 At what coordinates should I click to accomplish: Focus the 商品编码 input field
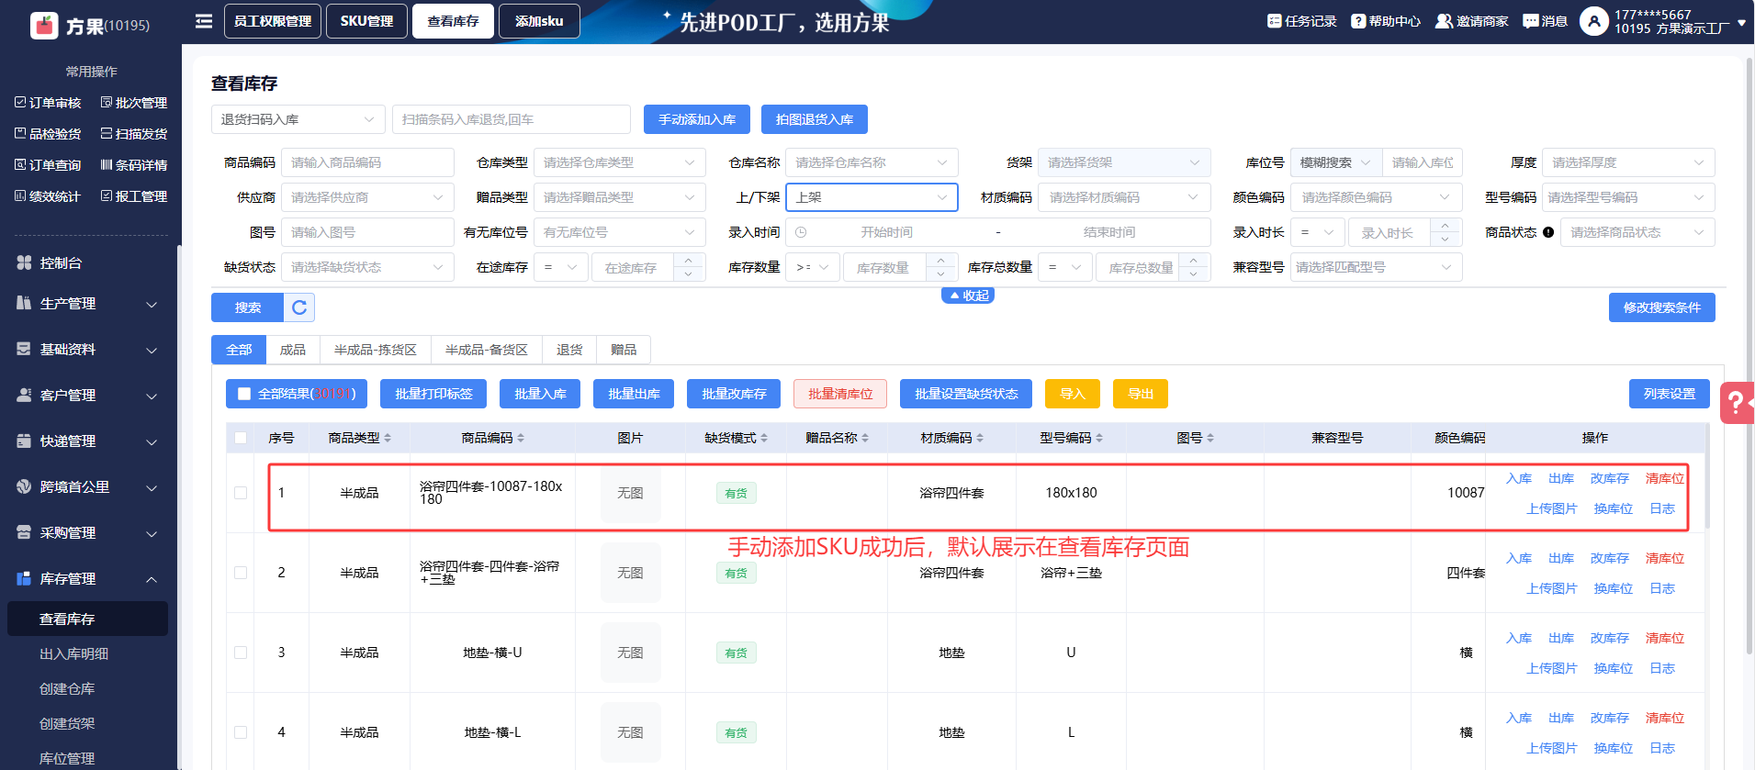367,162
